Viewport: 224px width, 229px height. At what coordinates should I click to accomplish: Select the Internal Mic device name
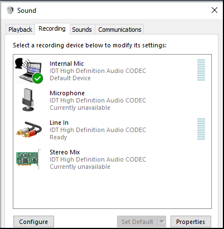67,64
